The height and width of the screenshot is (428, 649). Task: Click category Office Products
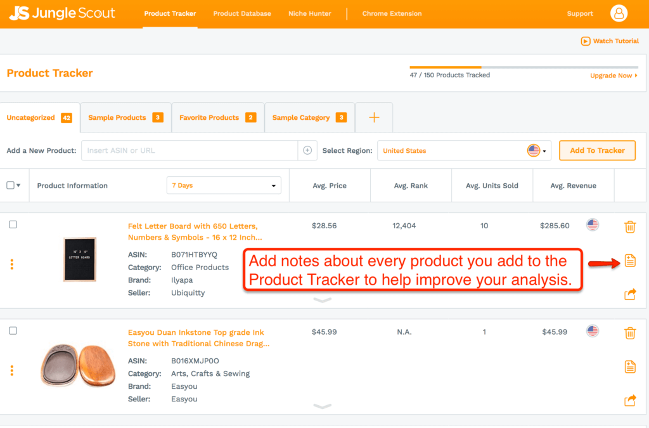point(200,268)
